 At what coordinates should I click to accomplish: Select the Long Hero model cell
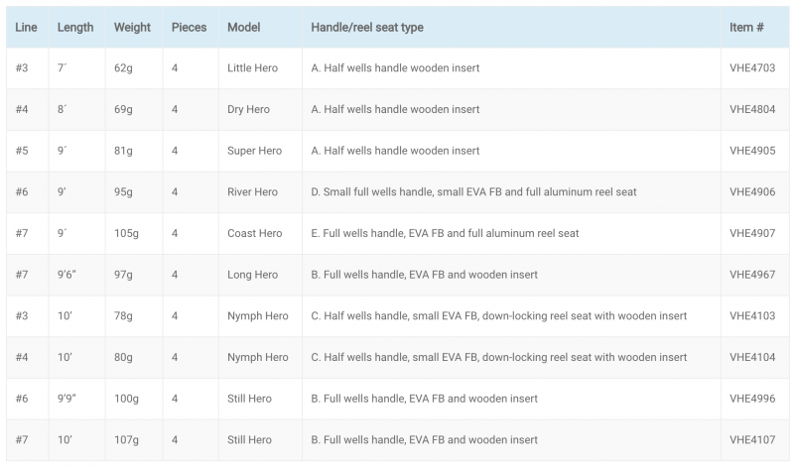click(x=252, y=275)
